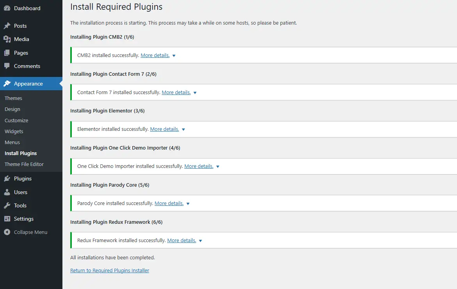Click More details link for Elementor

pyautogui.click(x=164, y=129)
